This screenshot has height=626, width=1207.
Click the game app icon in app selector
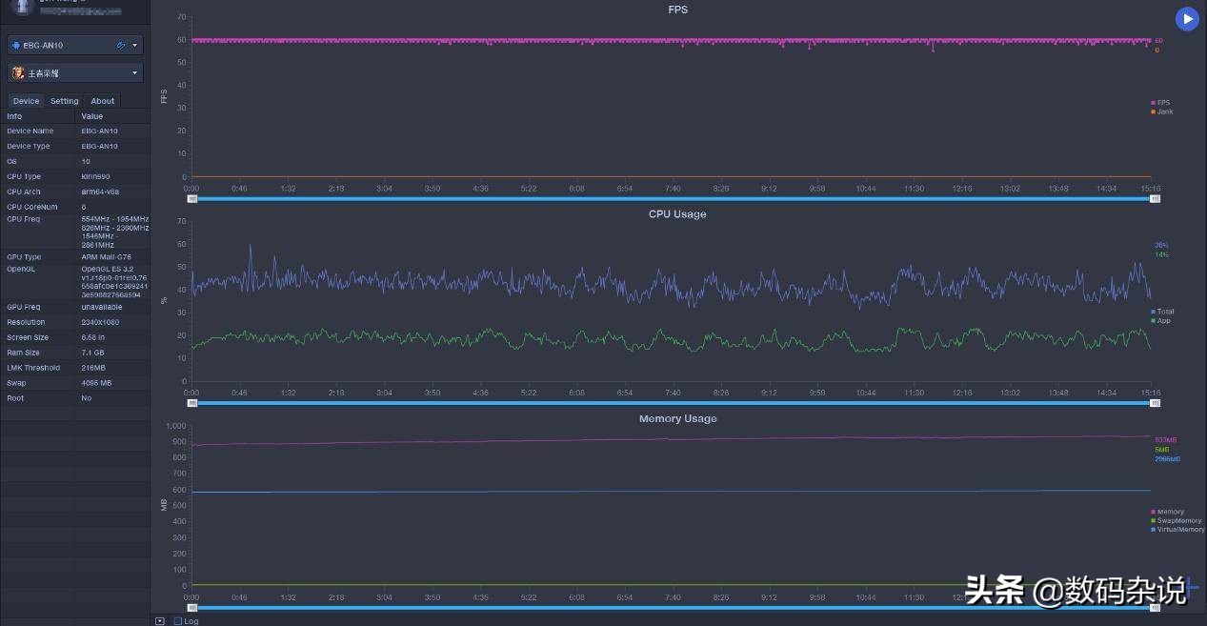(18, 72)
